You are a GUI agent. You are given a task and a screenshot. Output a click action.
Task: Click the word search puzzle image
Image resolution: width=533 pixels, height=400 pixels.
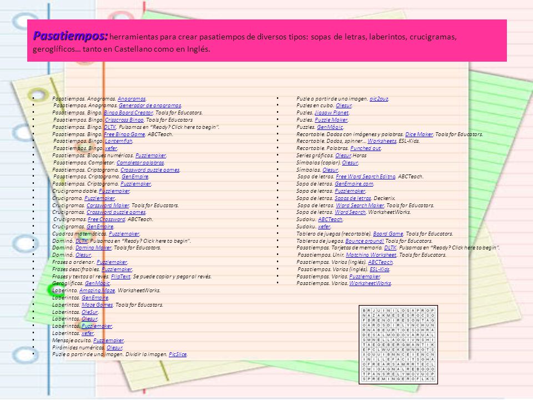pyautogui.click(x=399, y=344)
